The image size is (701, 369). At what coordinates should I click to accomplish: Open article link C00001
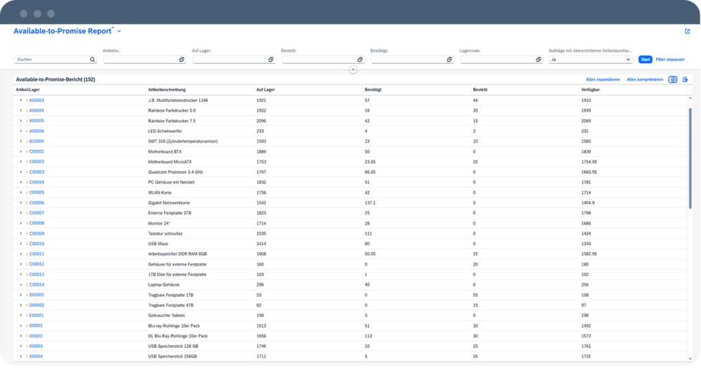[37, 151]
